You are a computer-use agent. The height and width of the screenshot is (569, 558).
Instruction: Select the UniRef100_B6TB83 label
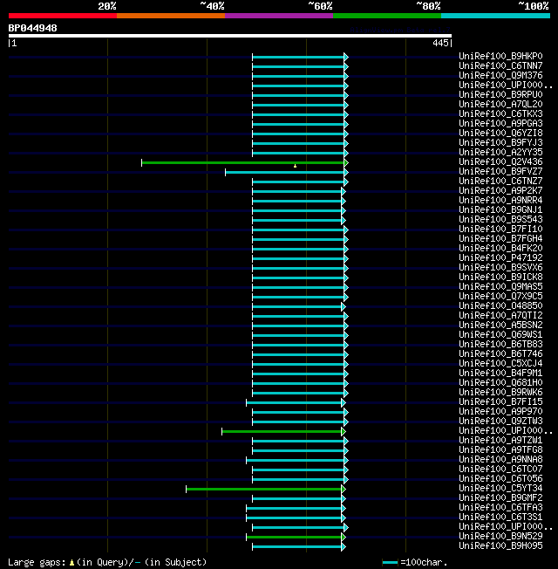click(x=500, y=344)
